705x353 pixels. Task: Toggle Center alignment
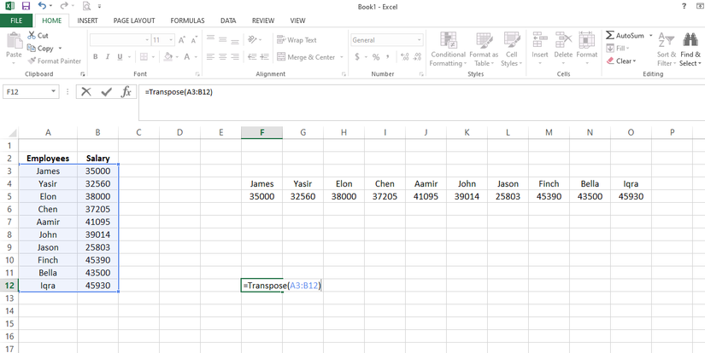(222, 57)
